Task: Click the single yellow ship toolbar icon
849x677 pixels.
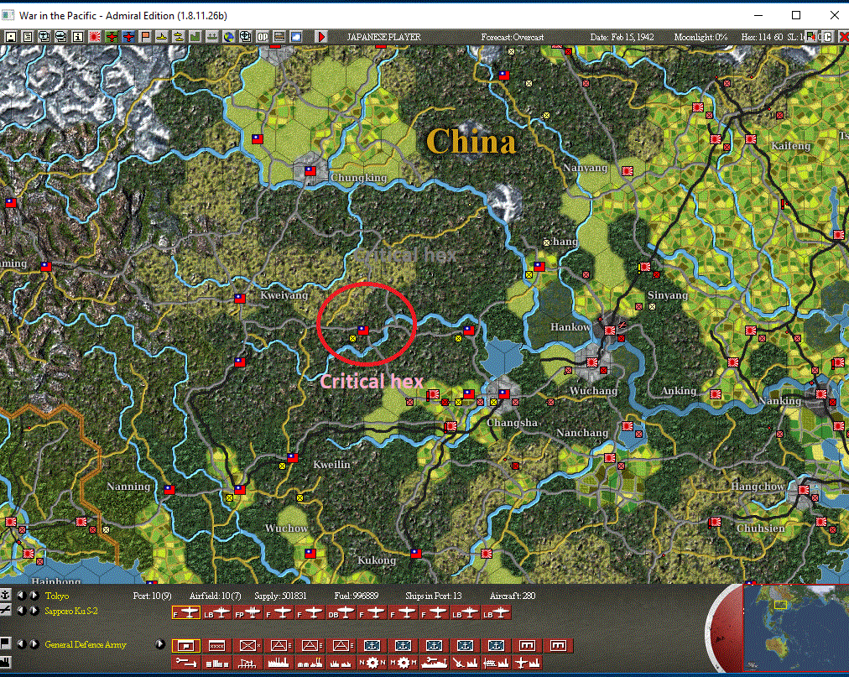Action: click(161, 37)
